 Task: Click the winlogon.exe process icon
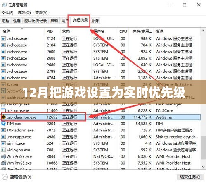3,150
